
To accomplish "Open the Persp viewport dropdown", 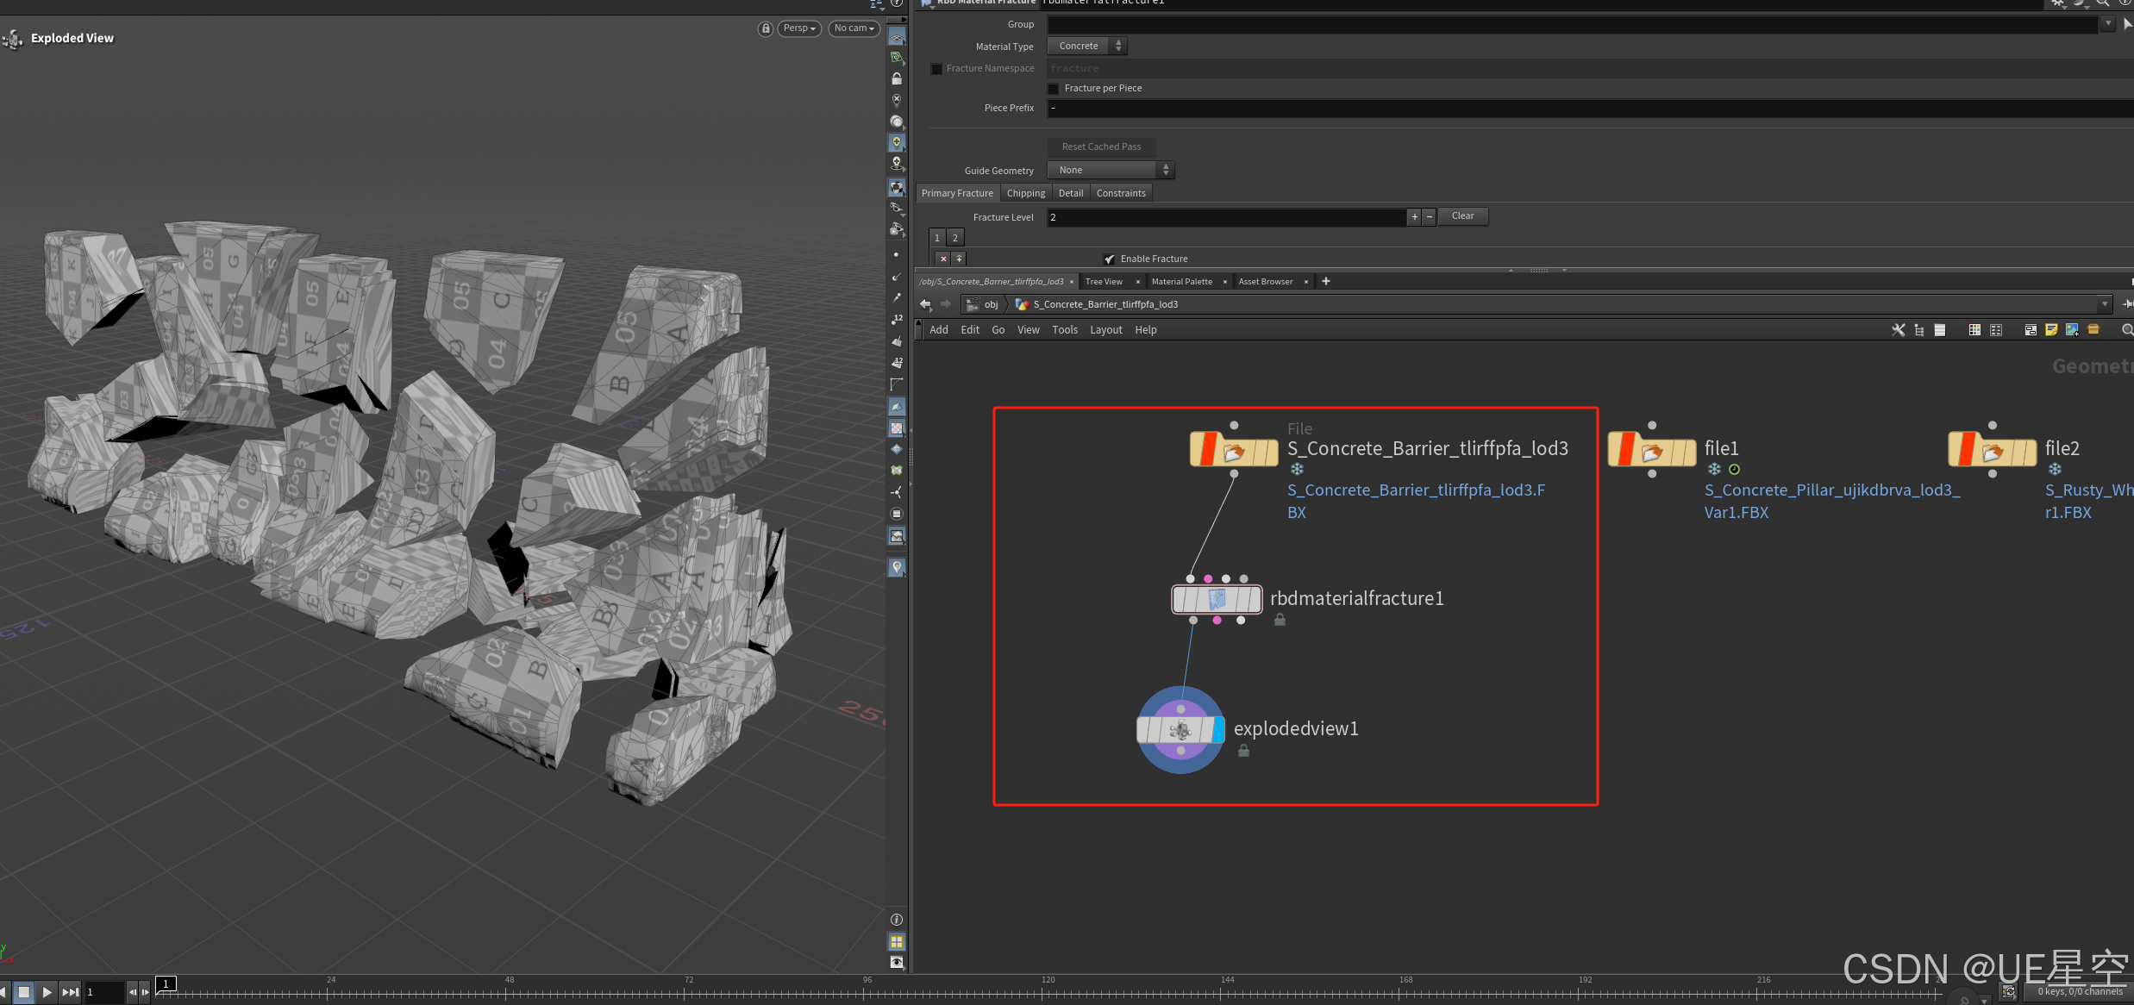I will click(799, 28).
